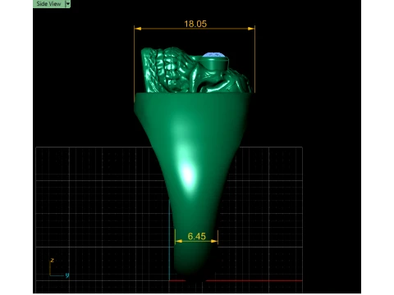
Task: Click the carved ornament on ring top
Action: coord(196,70)
